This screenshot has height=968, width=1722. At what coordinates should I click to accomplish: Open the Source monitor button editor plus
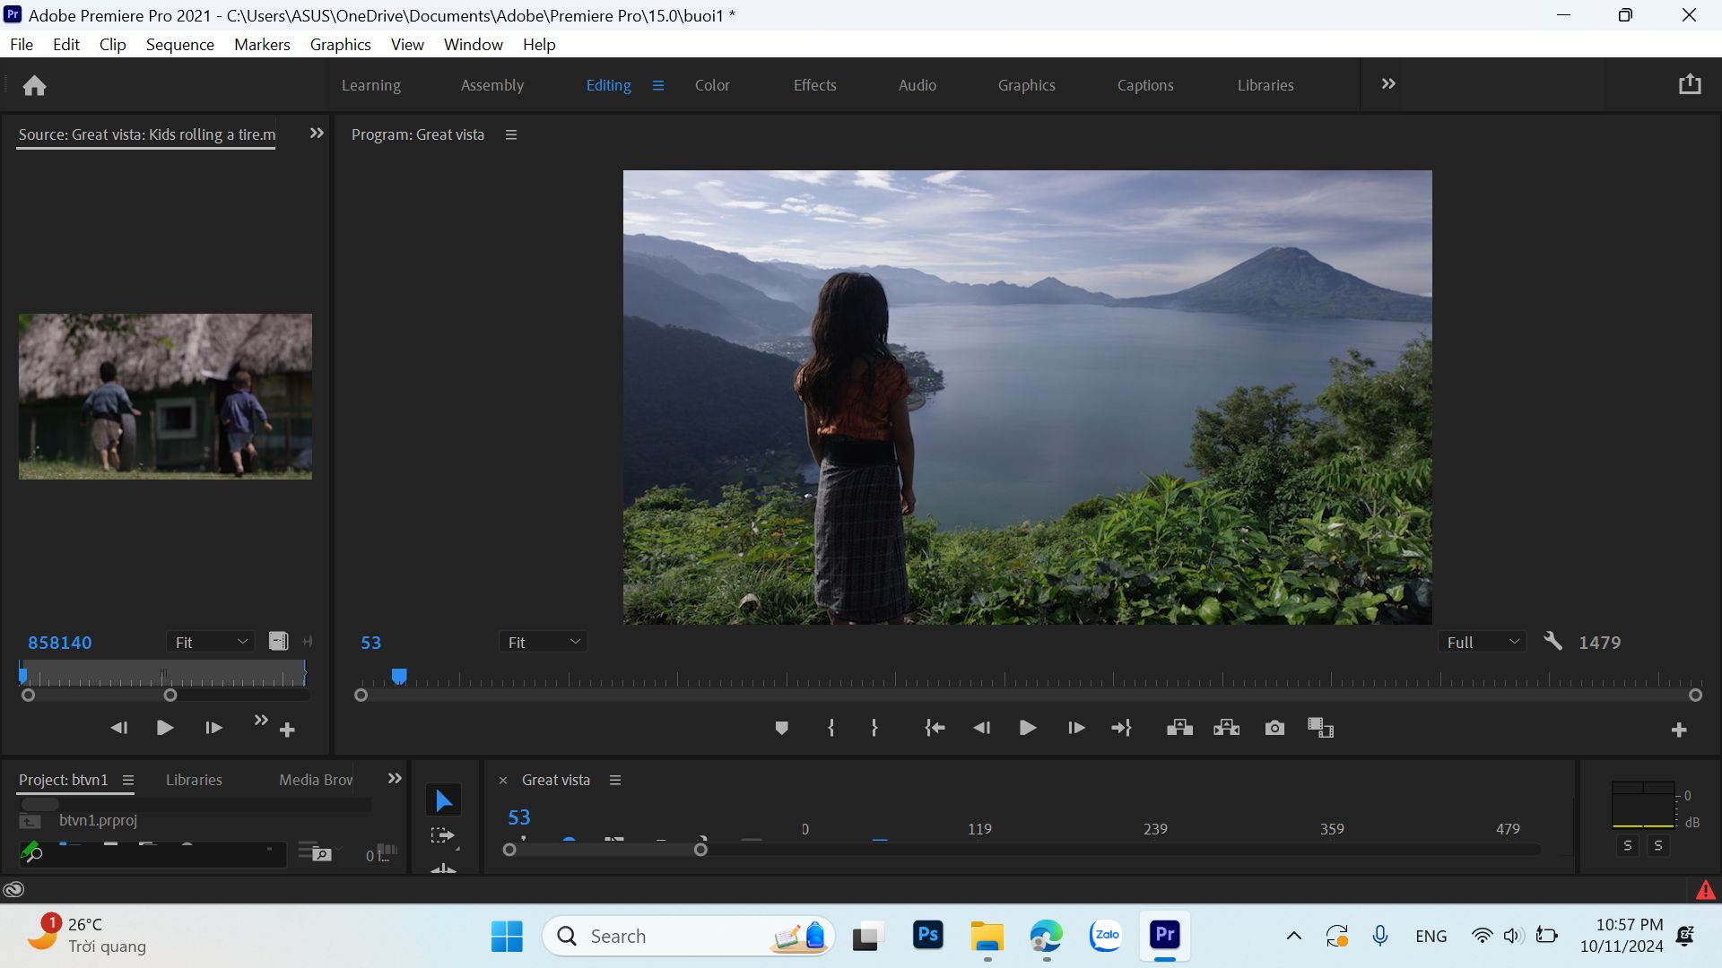pos(287,730)
